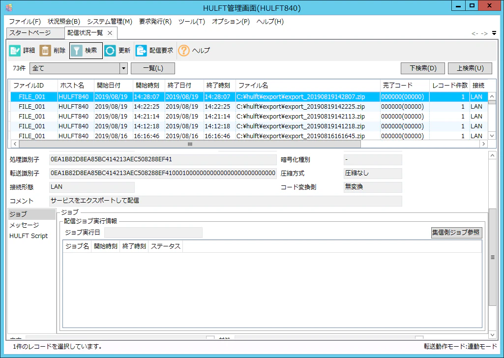This screenshot has width=504, height=358.
Task: Click the 削除 trash can icon
Action: click(x=45, y=51)
